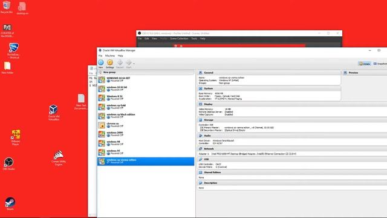Click the Network section header

(x=292, y=149)
